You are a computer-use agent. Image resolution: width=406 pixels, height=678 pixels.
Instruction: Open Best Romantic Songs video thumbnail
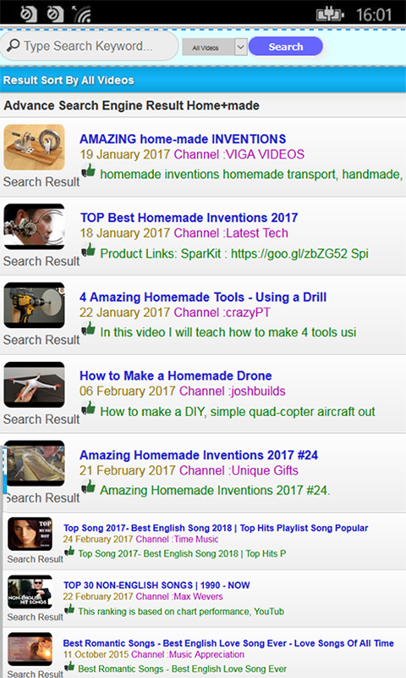click(30, 649)
